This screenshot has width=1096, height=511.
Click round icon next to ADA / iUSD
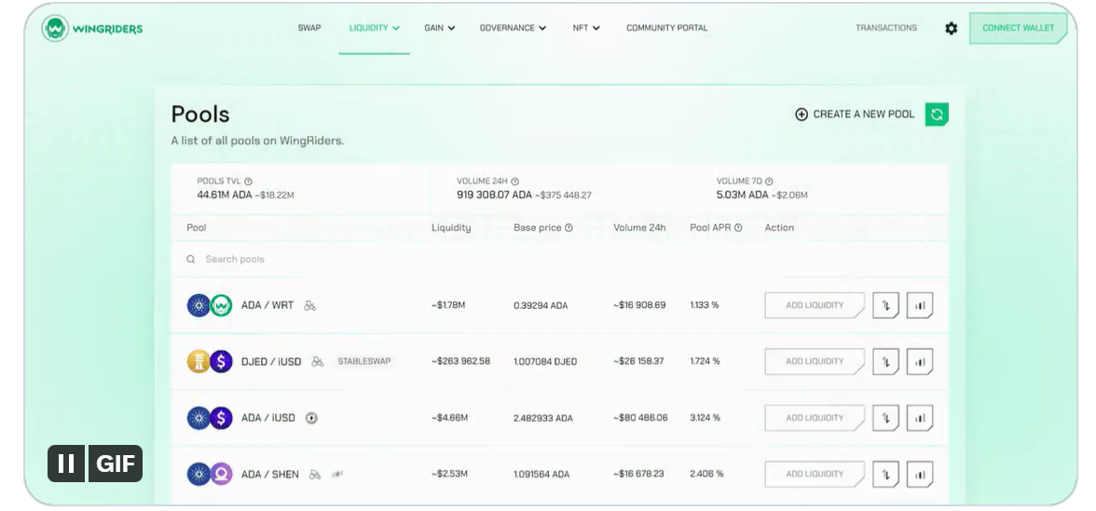311,418
